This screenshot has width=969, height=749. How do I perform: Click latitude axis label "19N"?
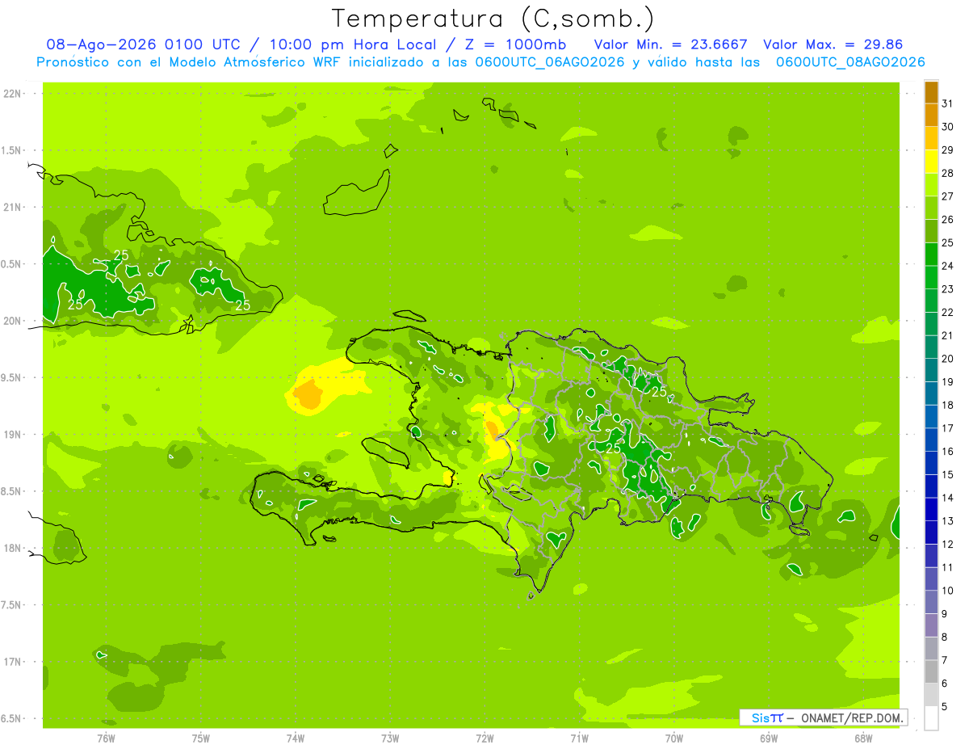pyautogui.click(x=12, y=435)
